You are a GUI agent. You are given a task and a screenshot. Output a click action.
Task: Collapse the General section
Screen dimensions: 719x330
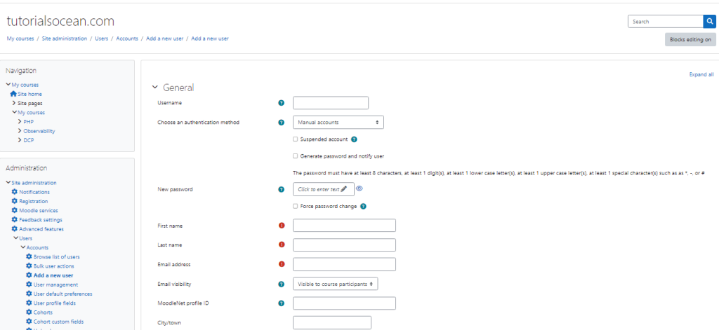(x=156, y=88)
